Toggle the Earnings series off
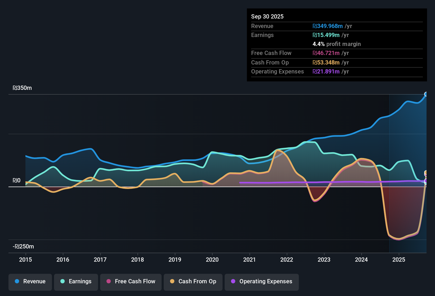This screenshot has width=435, height=296. (76, 281)
